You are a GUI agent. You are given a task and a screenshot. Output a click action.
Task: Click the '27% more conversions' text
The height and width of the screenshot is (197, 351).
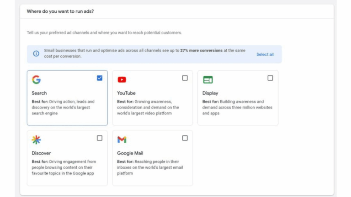coord(201,51)
